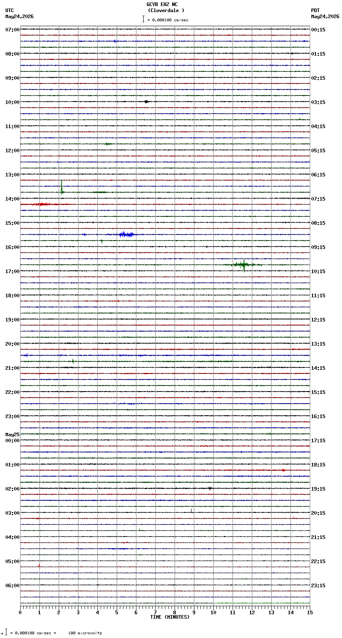Click the station title GCVB EHZ NC
The height and width of the screenshot is (638, 342).
click(162, 4)
